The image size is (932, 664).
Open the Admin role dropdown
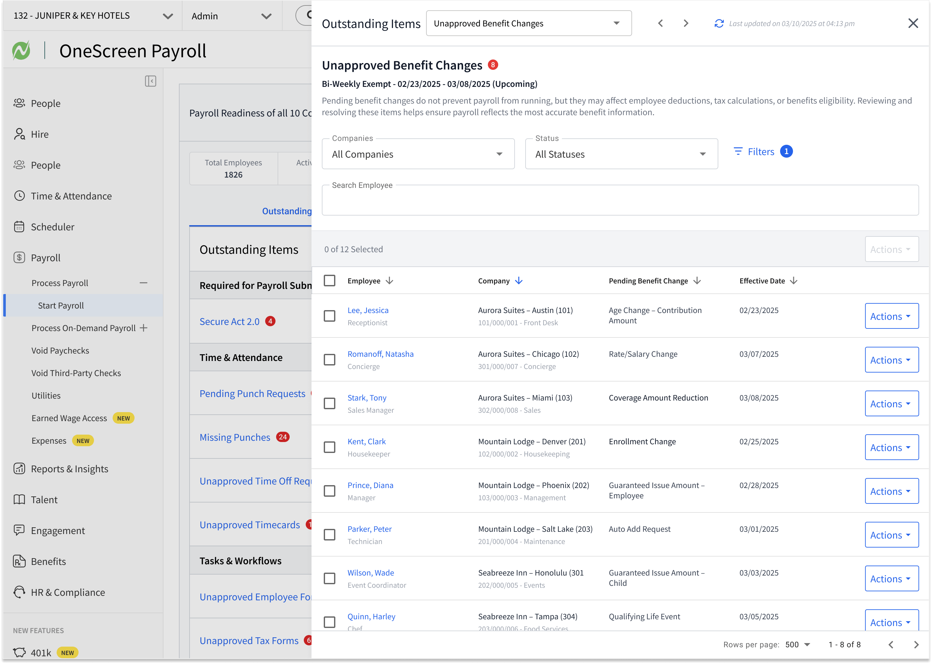231,15
